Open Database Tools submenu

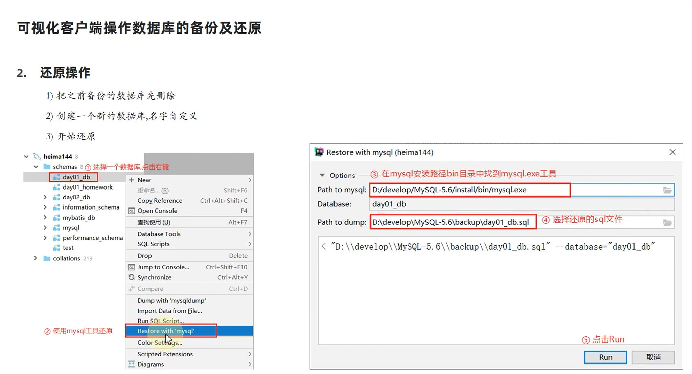159,234
